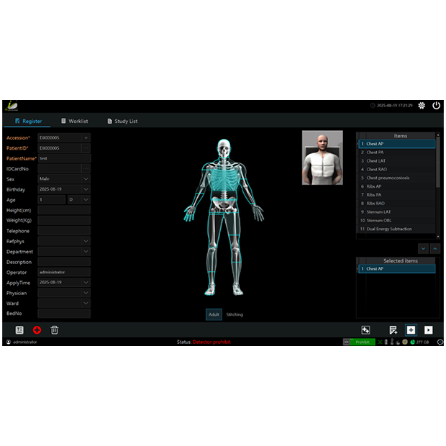Click the patient positioning preview thumbnail
Image resolution: width=446 pixels, height=446 pixels.
[322, 158]
